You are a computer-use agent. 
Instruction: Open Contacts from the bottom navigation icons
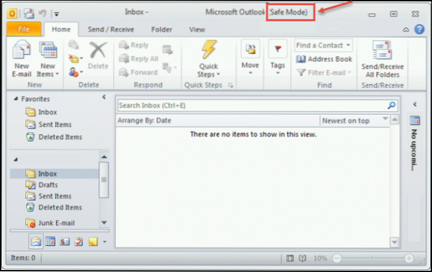pos(65,241)
